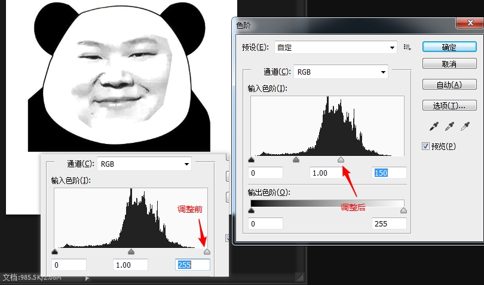The image size is (484, 285).
Task: Click the black output levels slider
Action: [x=251, y=210]
